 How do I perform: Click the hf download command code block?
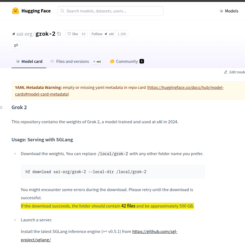(x=113, y=172)
